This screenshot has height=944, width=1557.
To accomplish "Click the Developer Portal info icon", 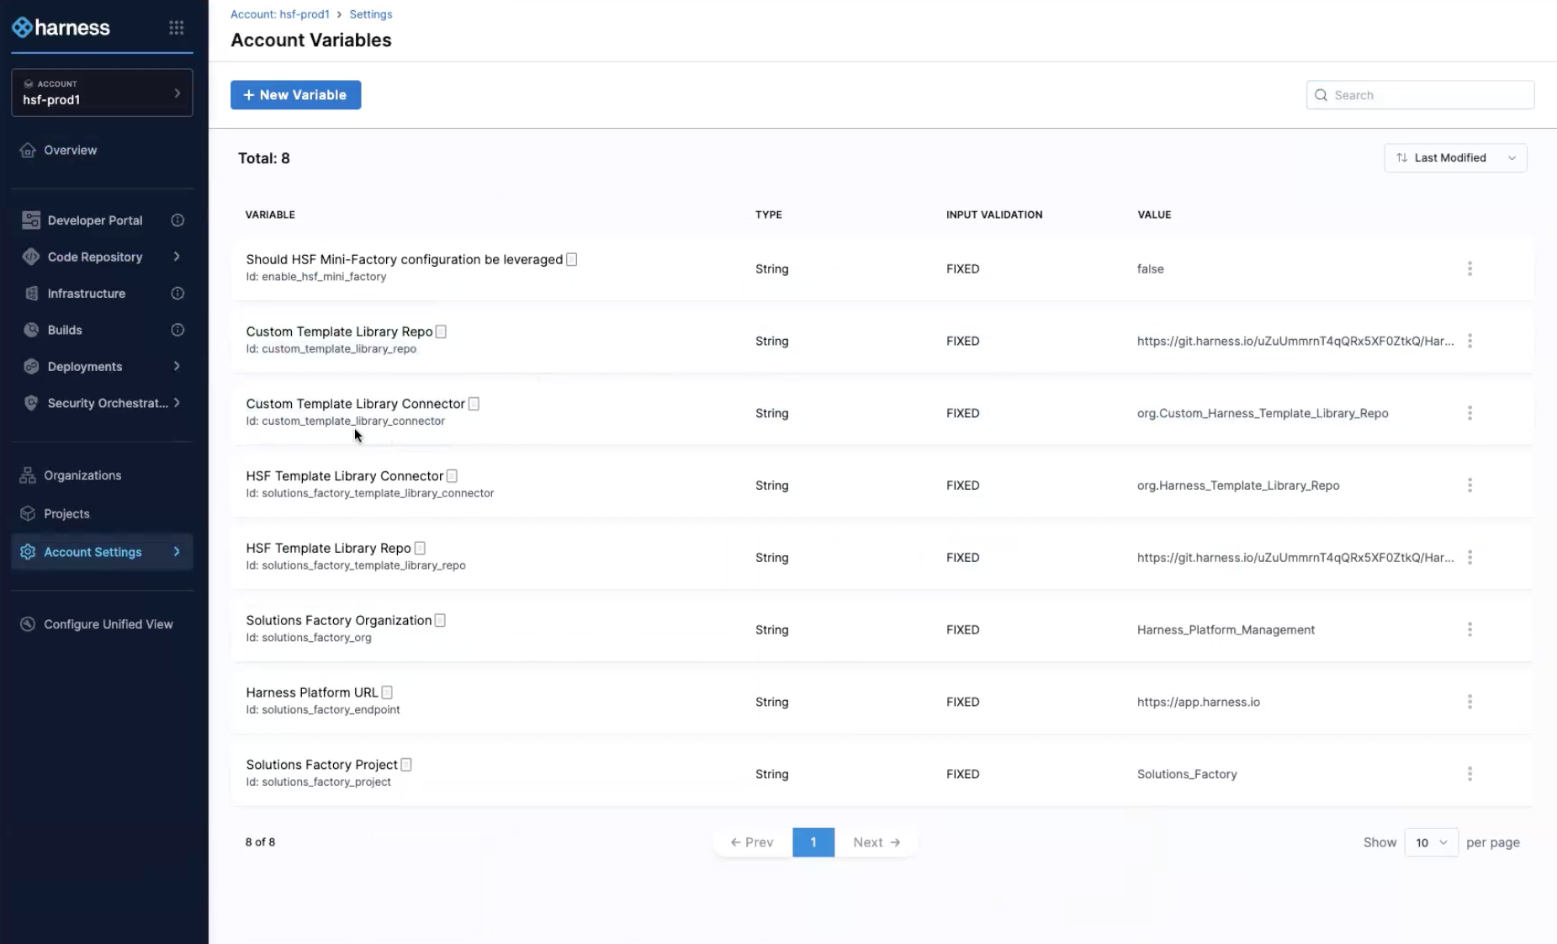I will [x=177, y=220].
